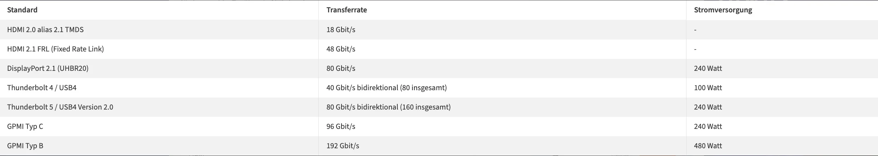Click the Standard column header
This screenshot has height=156, width=878.
pyautogui.click(x=22, y=10)
